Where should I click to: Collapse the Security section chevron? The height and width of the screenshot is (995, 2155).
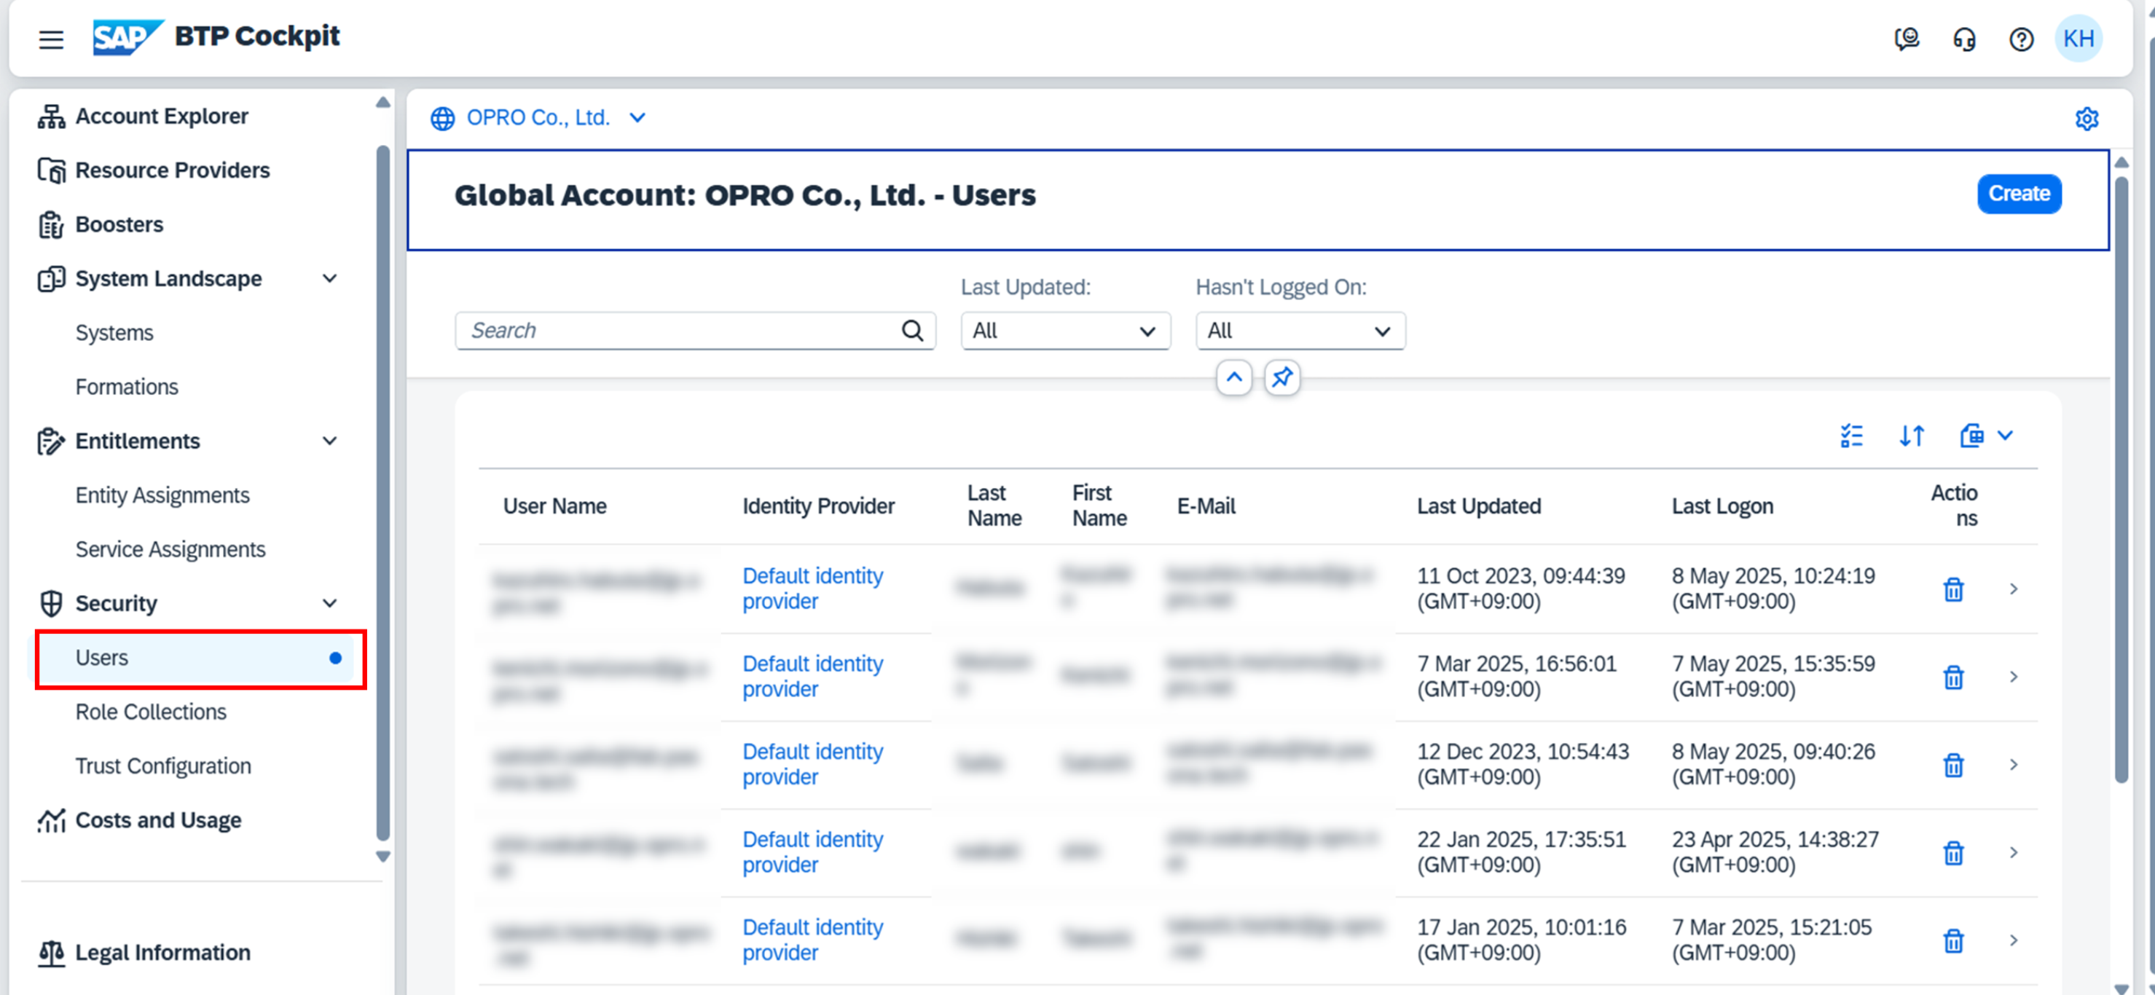point(331,604)
